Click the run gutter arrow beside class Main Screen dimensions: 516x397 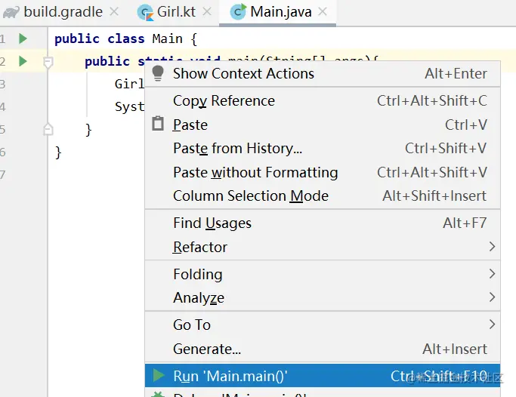(23, 38)
